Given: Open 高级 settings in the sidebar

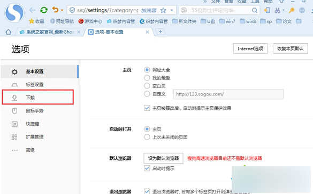Looking at the screenshot, I should tap(40, 150).
